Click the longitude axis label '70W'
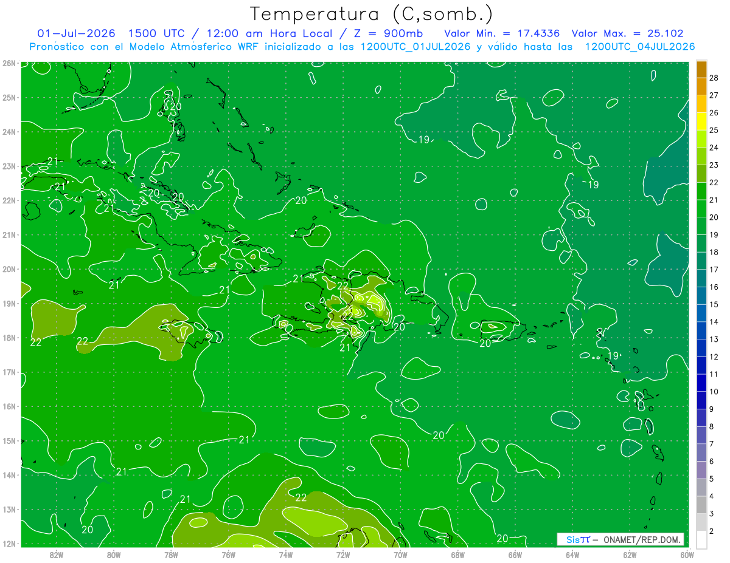The height and width of the screenshot is (563, 730). pyautogui.click(x=400, y=554)
